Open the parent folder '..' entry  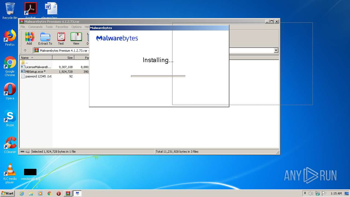coord(24,62)
